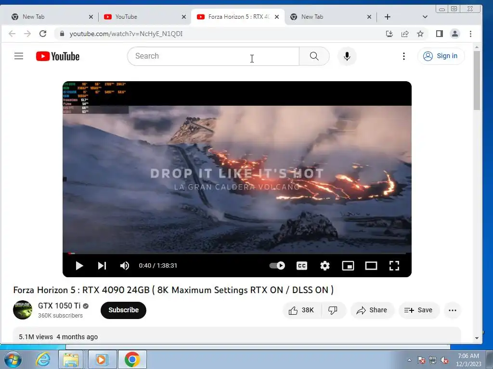Share this page icon
Image resolution: width=493 pixels, height=369 pixels.
tap(405, 34)
